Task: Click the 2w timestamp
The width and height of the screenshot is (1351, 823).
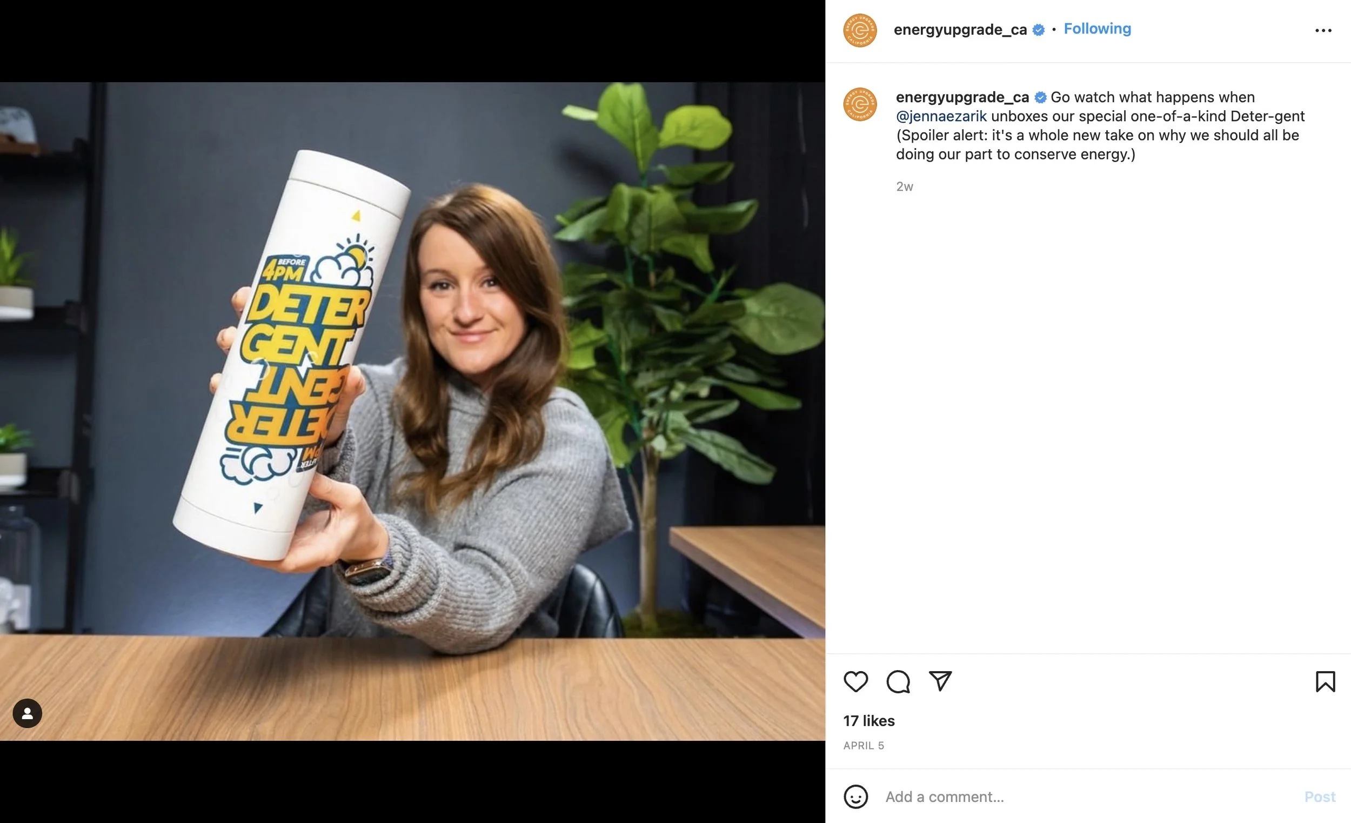Action: click(x=904, y=186)
